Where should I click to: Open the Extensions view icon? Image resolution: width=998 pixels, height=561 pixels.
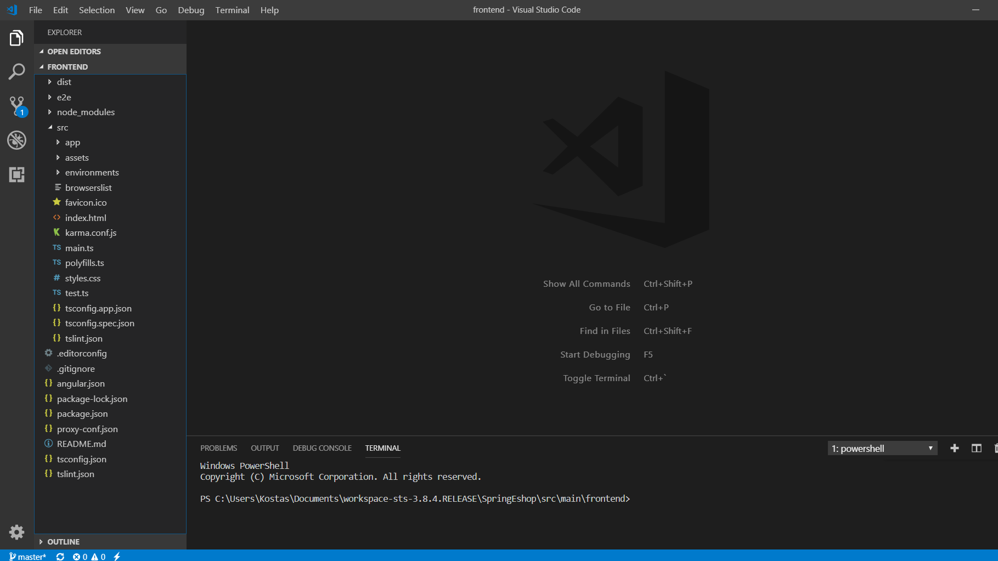click(x=16, y=174)
